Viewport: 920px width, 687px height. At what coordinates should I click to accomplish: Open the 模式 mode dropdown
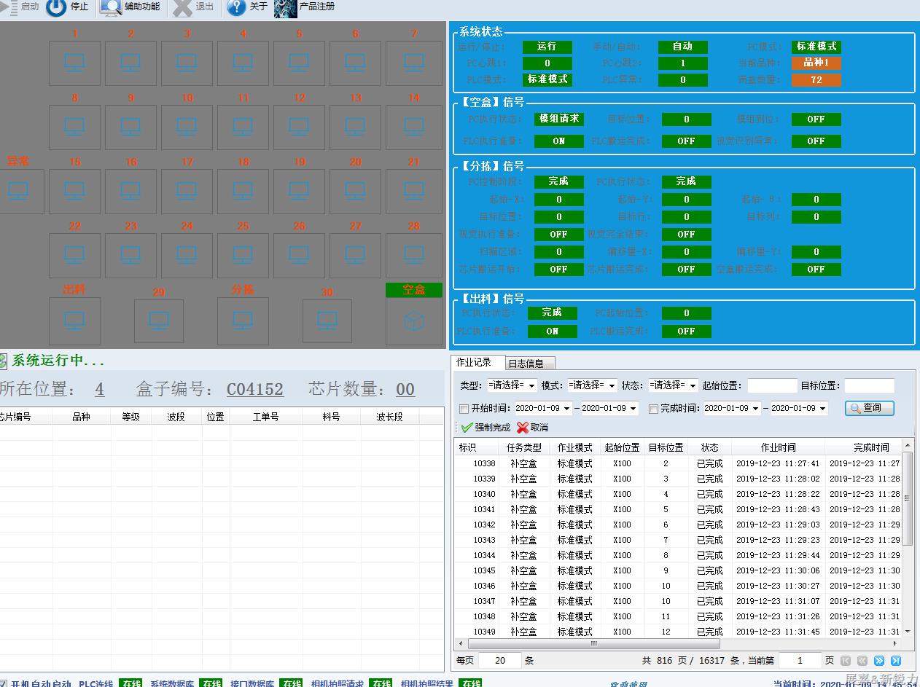[593, 385]
